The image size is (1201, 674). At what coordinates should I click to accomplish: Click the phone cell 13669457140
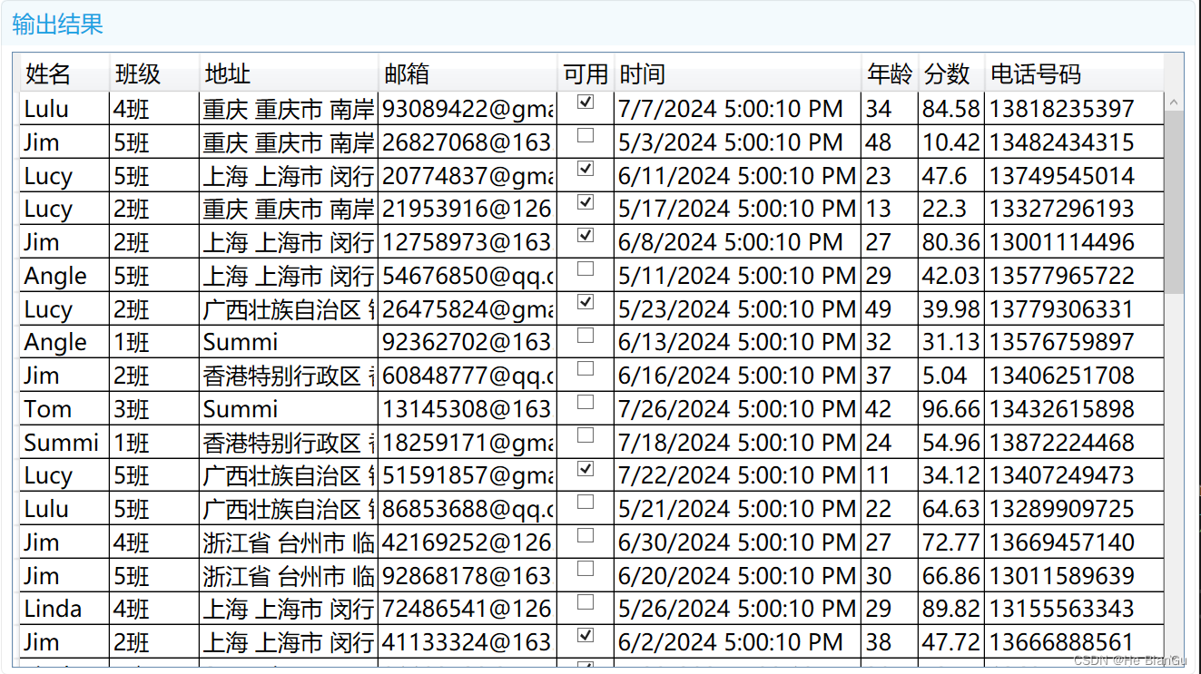click(x=1074, y=542)
